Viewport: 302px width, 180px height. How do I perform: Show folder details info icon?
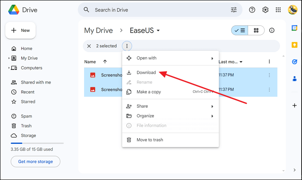click(272, 31)
